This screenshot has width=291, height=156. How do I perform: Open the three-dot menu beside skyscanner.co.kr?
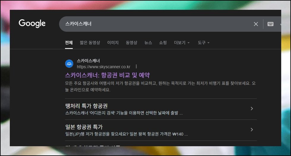point(136,66)
